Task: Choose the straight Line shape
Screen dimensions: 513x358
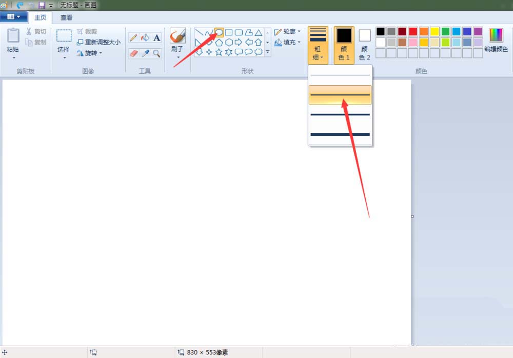Action: (x=199, y=32)
